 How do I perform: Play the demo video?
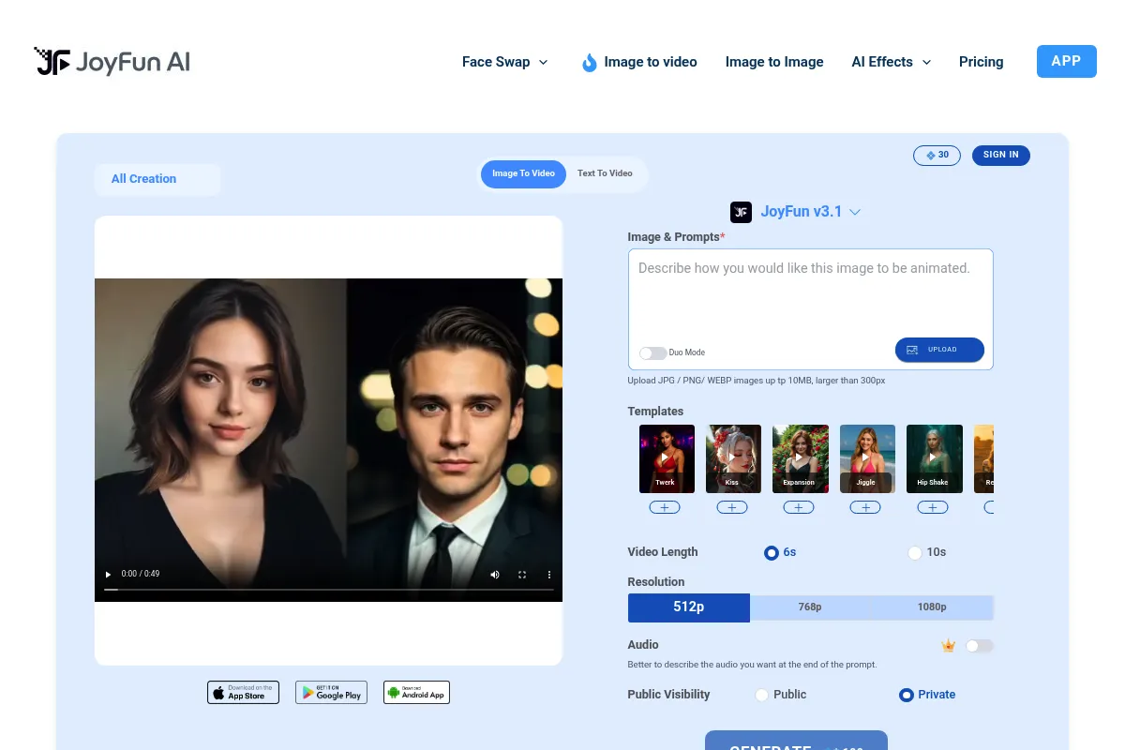pyautogui.click(x=108, y=574)
